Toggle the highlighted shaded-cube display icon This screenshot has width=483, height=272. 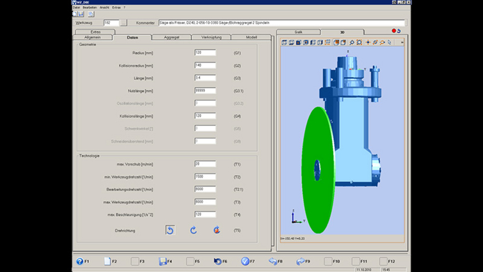[336, 42]
